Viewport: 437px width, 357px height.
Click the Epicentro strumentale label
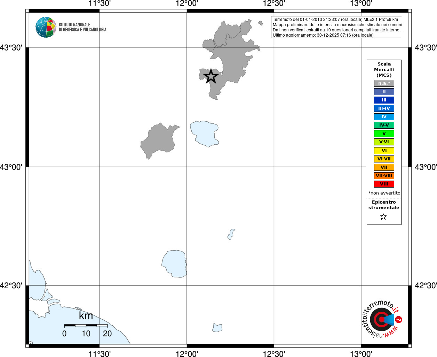[384, 205]
